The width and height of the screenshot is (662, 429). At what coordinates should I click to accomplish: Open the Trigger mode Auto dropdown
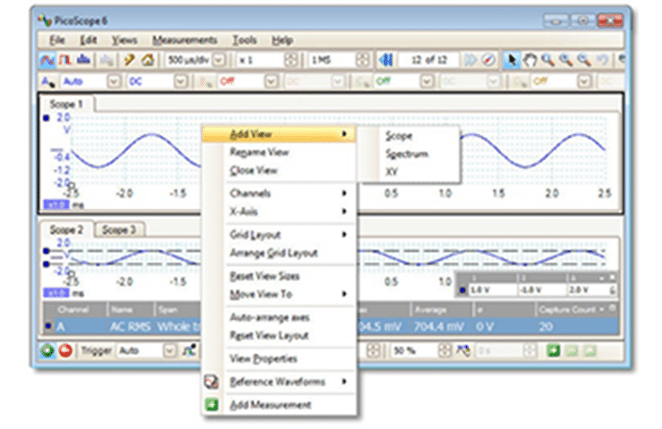170,350
